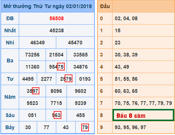Click number 79 in Bảy row
The height and width of the screenshot is (135, 175).
85,127
